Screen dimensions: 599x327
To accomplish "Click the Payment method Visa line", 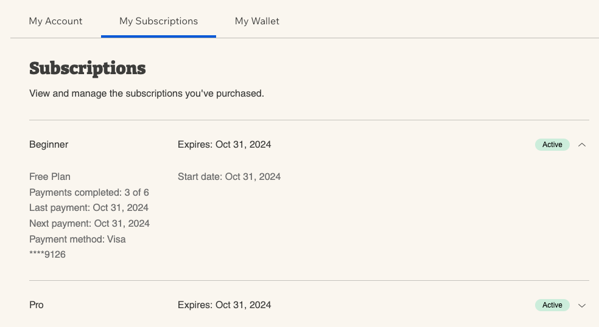I will pos(77,239).
